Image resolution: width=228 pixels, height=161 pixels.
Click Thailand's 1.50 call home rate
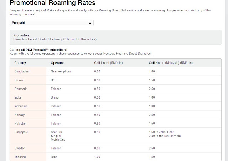click(x=152, y=157)
